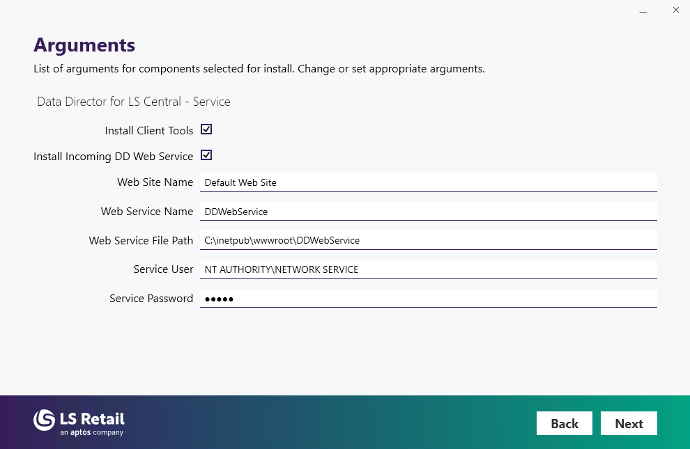Focus the DDWebService name text box
The height and width of the screenshot is (449, 690).
coord(428,212)
